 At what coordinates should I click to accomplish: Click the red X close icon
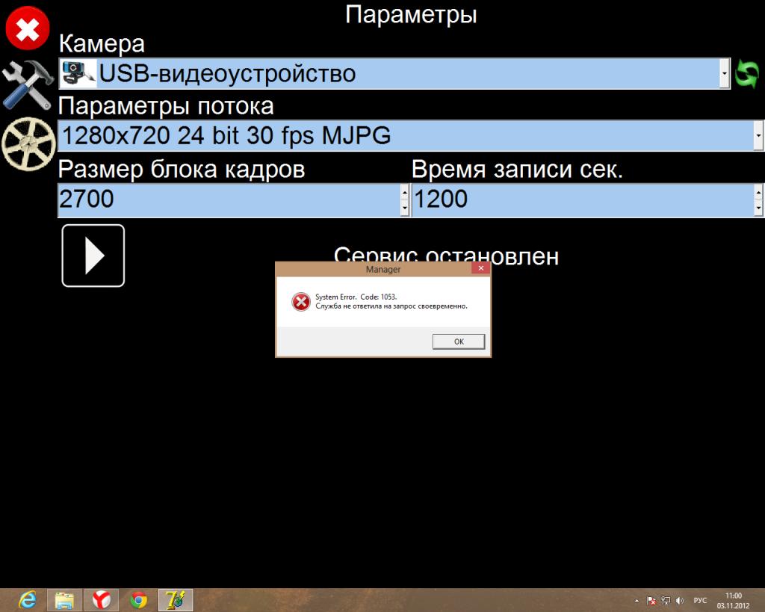pos(28,28)
